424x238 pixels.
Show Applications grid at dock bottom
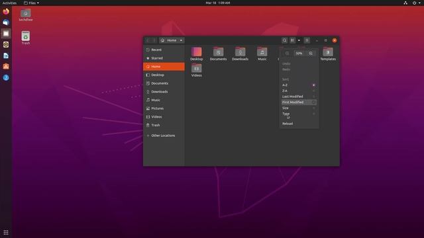tap(6, 232)
